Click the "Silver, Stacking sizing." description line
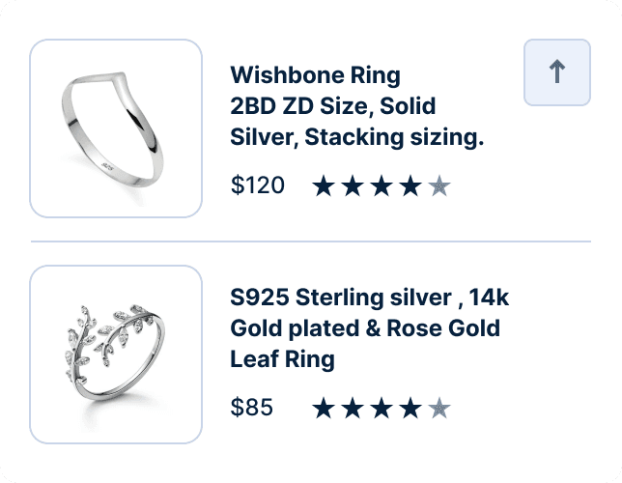Screen dimensions: 622x483 [x=357, y=137]
